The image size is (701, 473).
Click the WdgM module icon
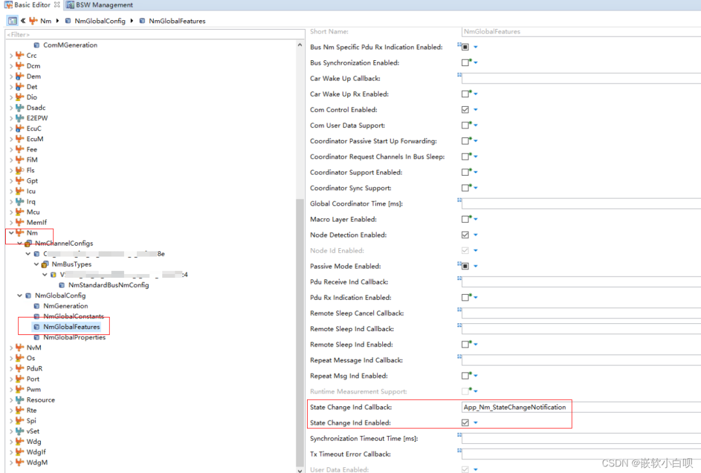[19, 462]
